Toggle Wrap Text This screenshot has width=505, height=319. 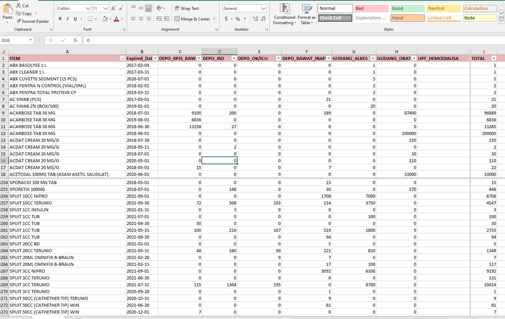click(187, 8)
